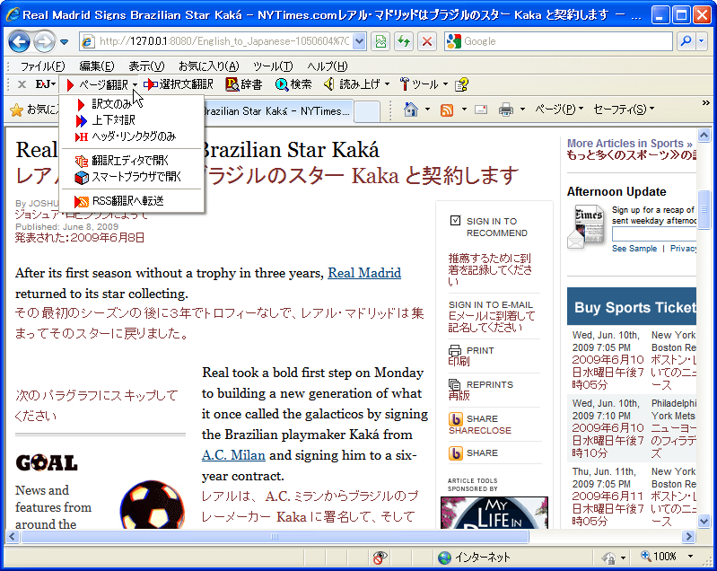
Task: Click the PRINT article tool icon
Action: coord(455,350)
